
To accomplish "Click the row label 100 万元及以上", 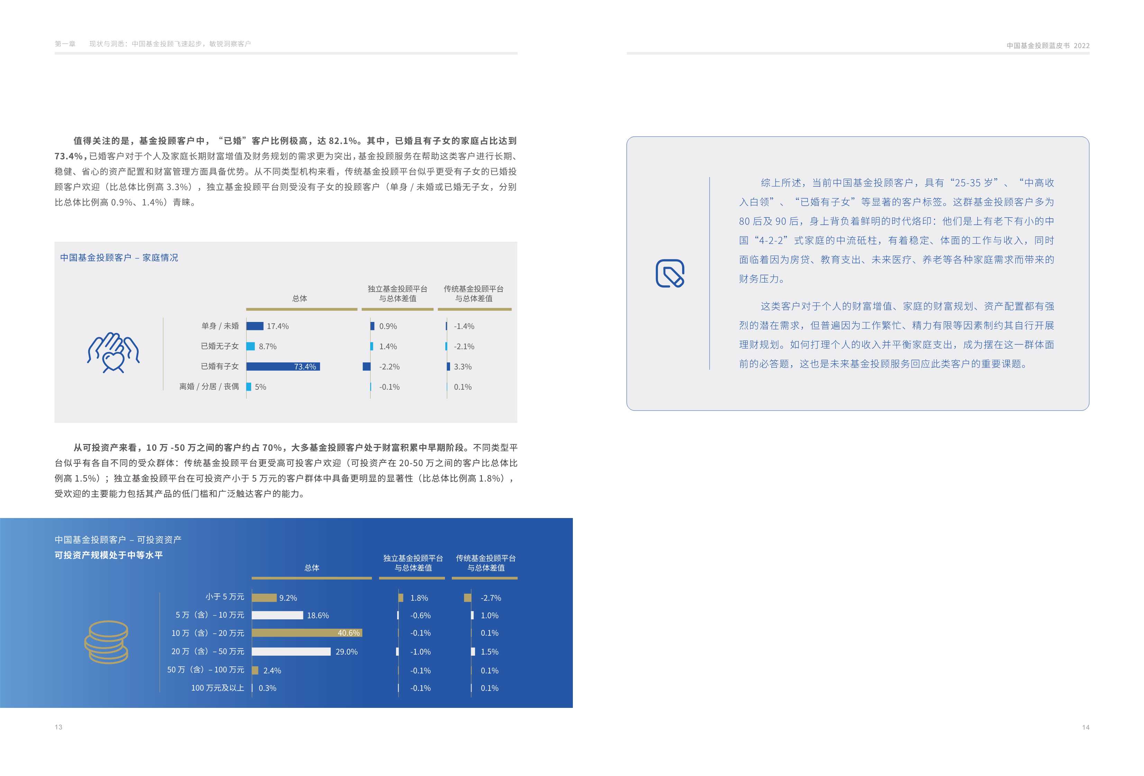I will point(218,687).
